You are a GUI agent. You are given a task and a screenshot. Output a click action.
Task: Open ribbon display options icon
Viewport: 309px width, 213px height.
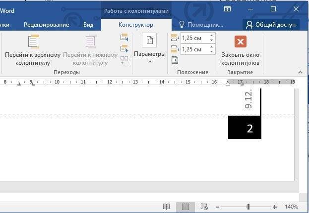[x=227, y=9]
